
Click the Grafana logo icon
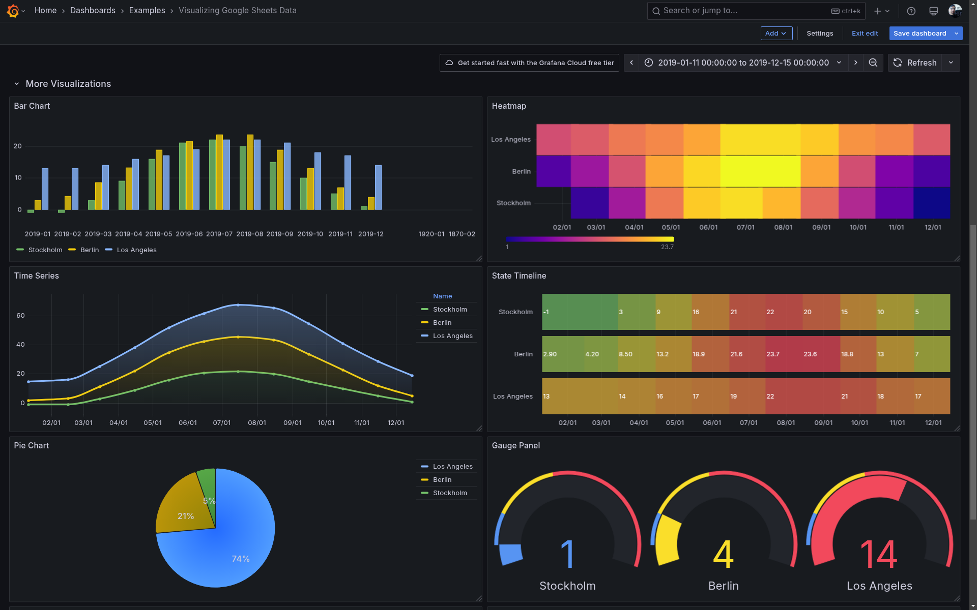(13, 11)
